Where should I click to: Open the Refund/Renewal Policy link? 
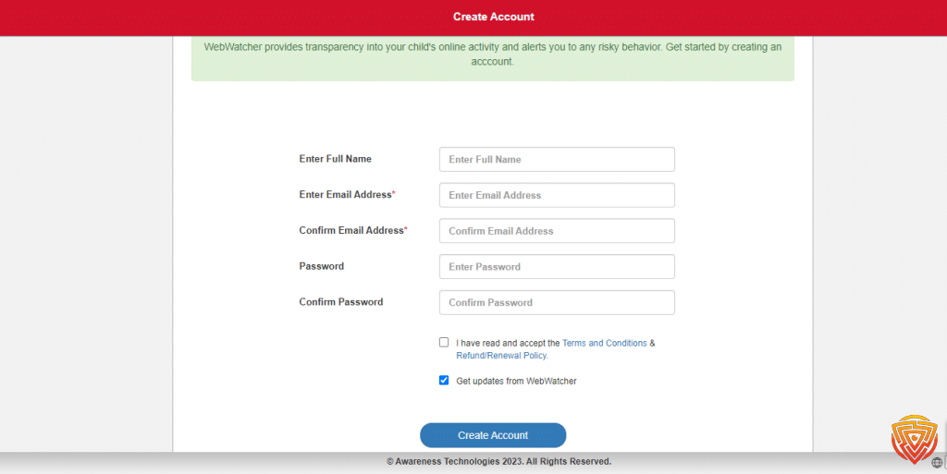[x=502, y=356]
